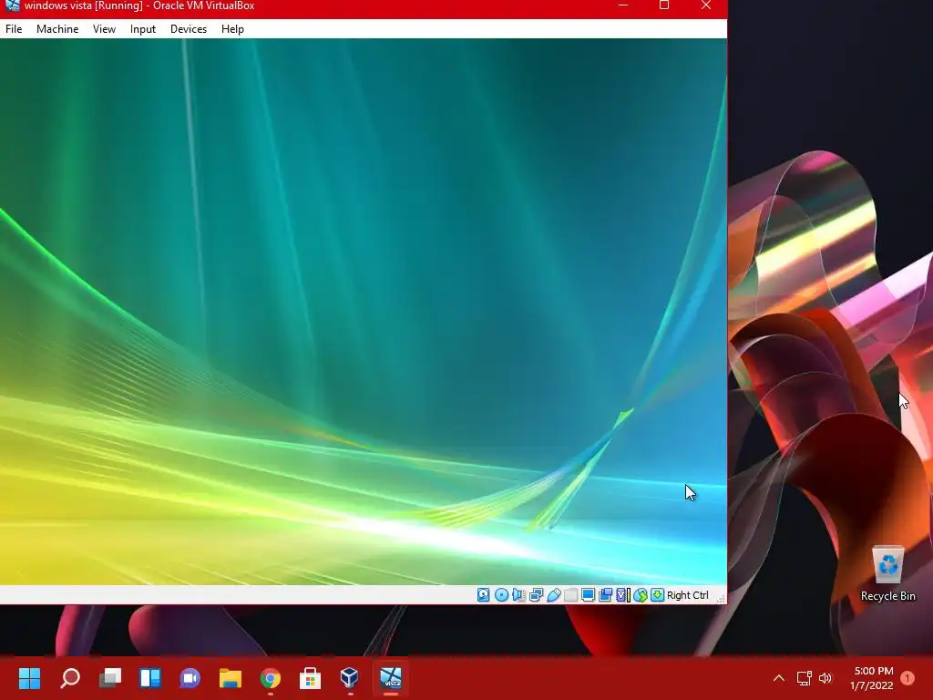Image resolution: width=933 pixels, height=700 pixels.
Task: Click the running Vista VM taskbar icon
Action: pos(391,678)
